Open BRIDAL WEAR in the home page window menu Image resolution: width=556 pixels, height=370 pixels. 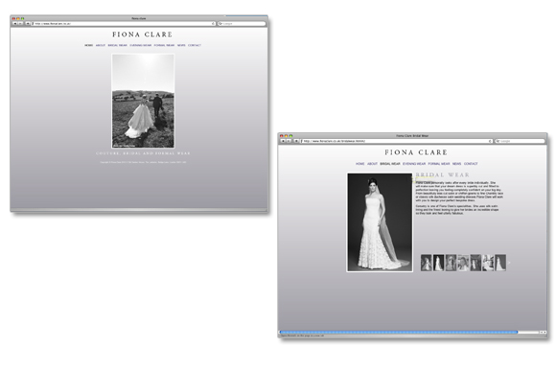(x=117, y=45)
